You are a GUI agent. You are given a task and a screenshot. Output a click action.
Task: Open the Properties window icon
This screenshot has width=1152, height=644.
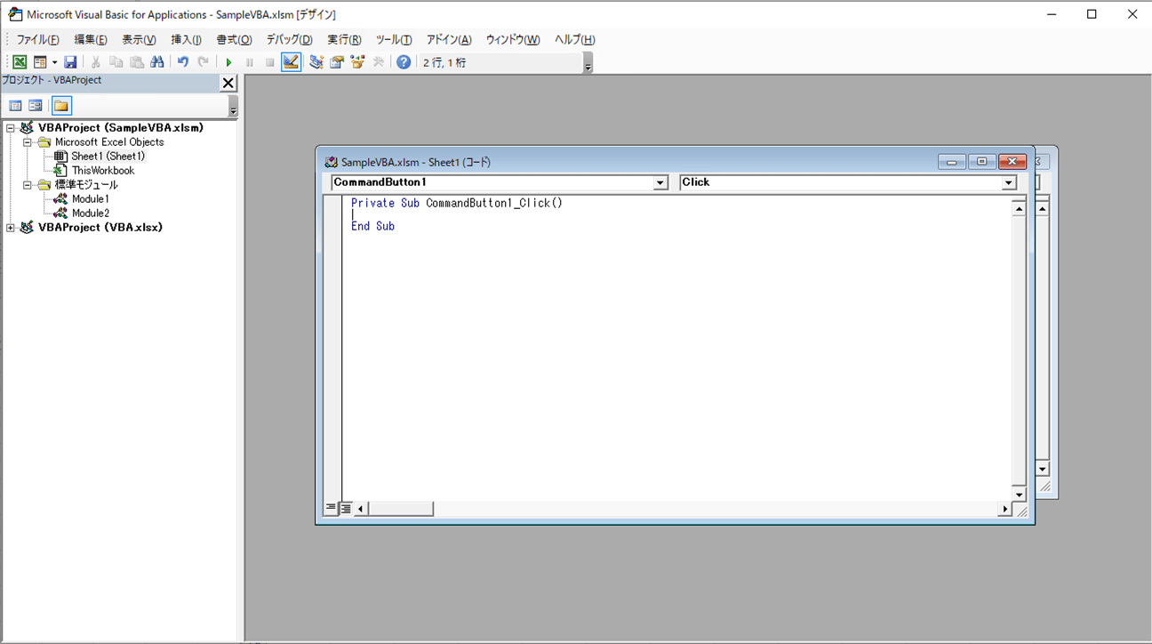coord(337,62)
